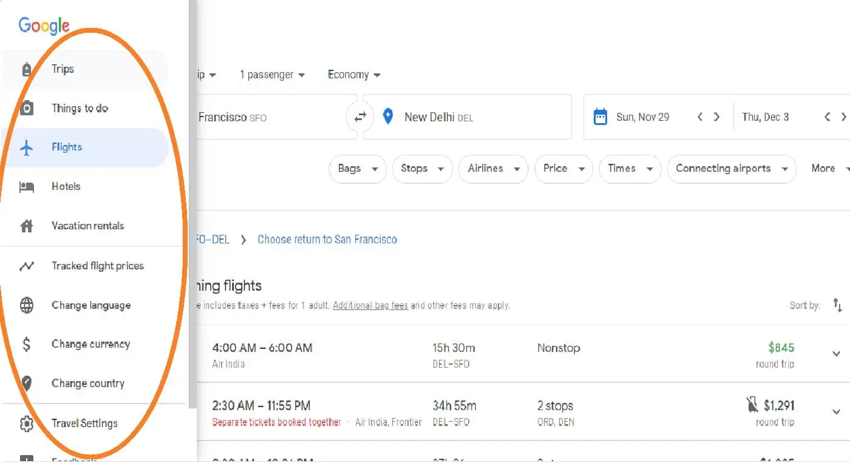850x466 pixels.
Task: Click the Flights airplane icon
Action: click(27, 147)
